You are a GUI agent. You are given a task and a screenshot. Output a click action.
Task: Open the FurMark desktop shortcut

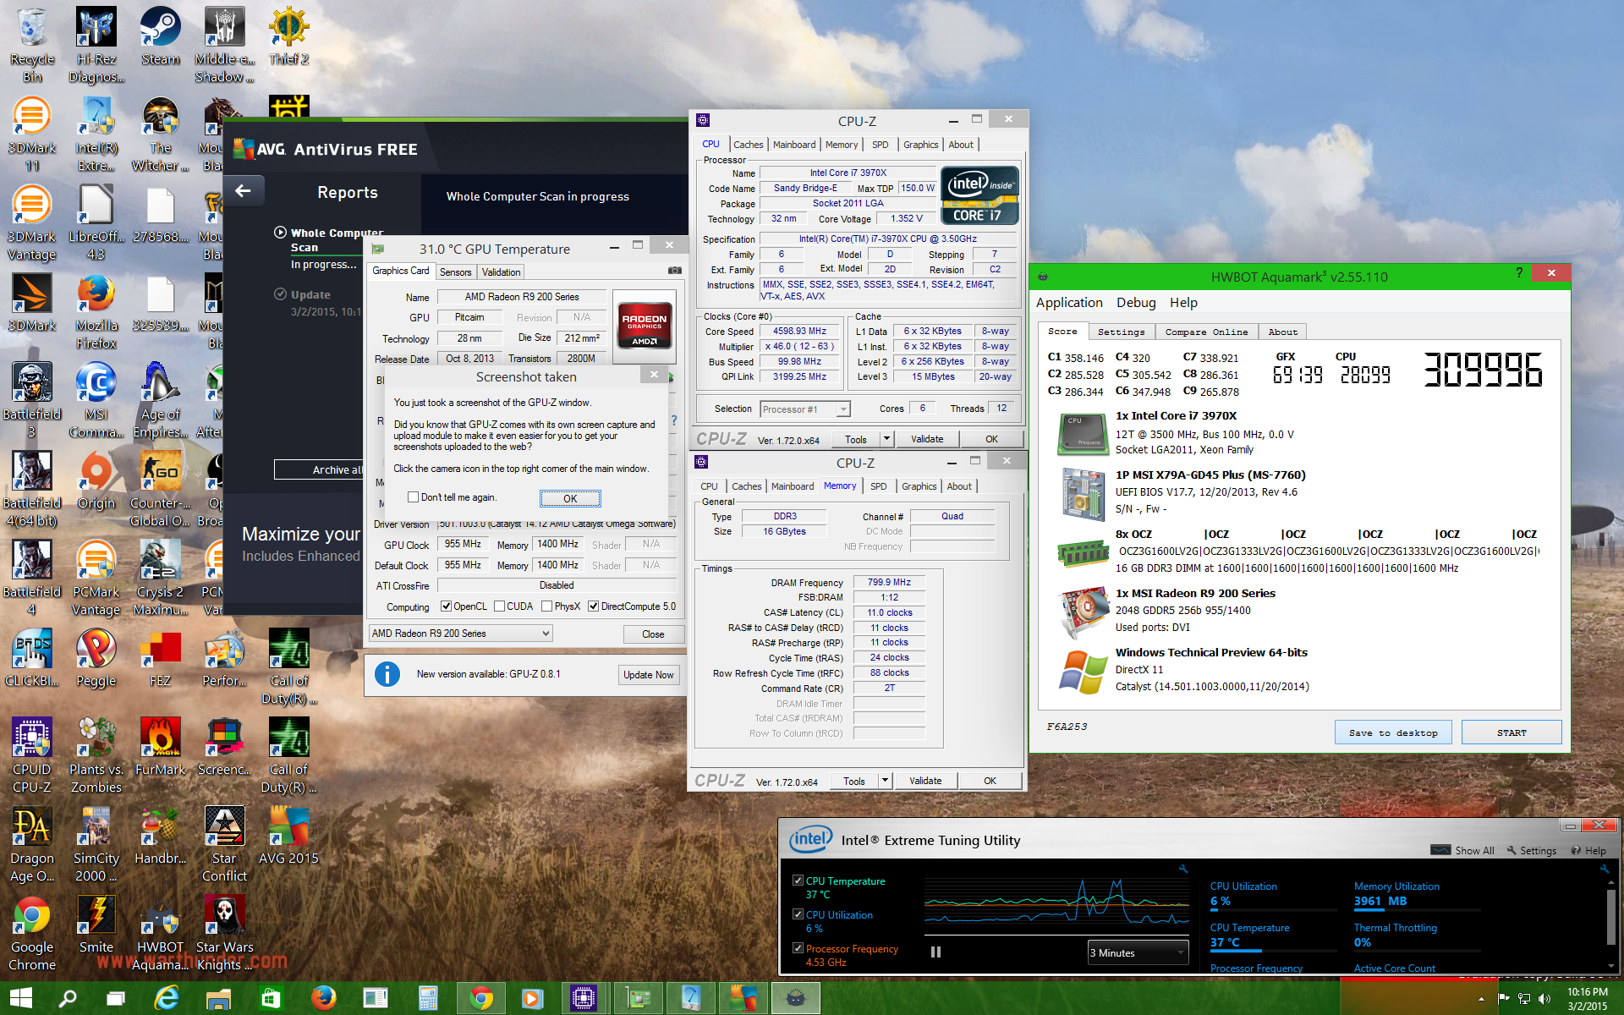160,748
